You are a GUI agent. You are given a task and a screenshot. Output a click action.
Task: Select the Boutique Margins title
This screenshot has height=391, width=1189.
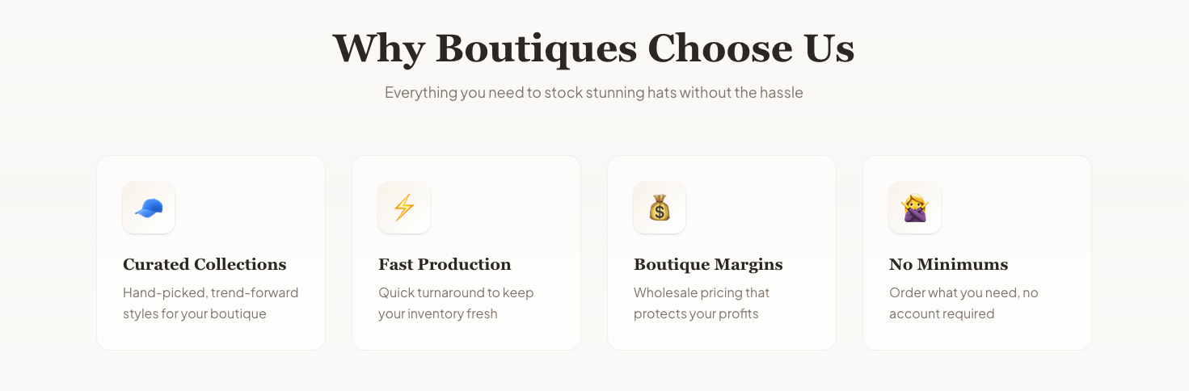[708, 264]
